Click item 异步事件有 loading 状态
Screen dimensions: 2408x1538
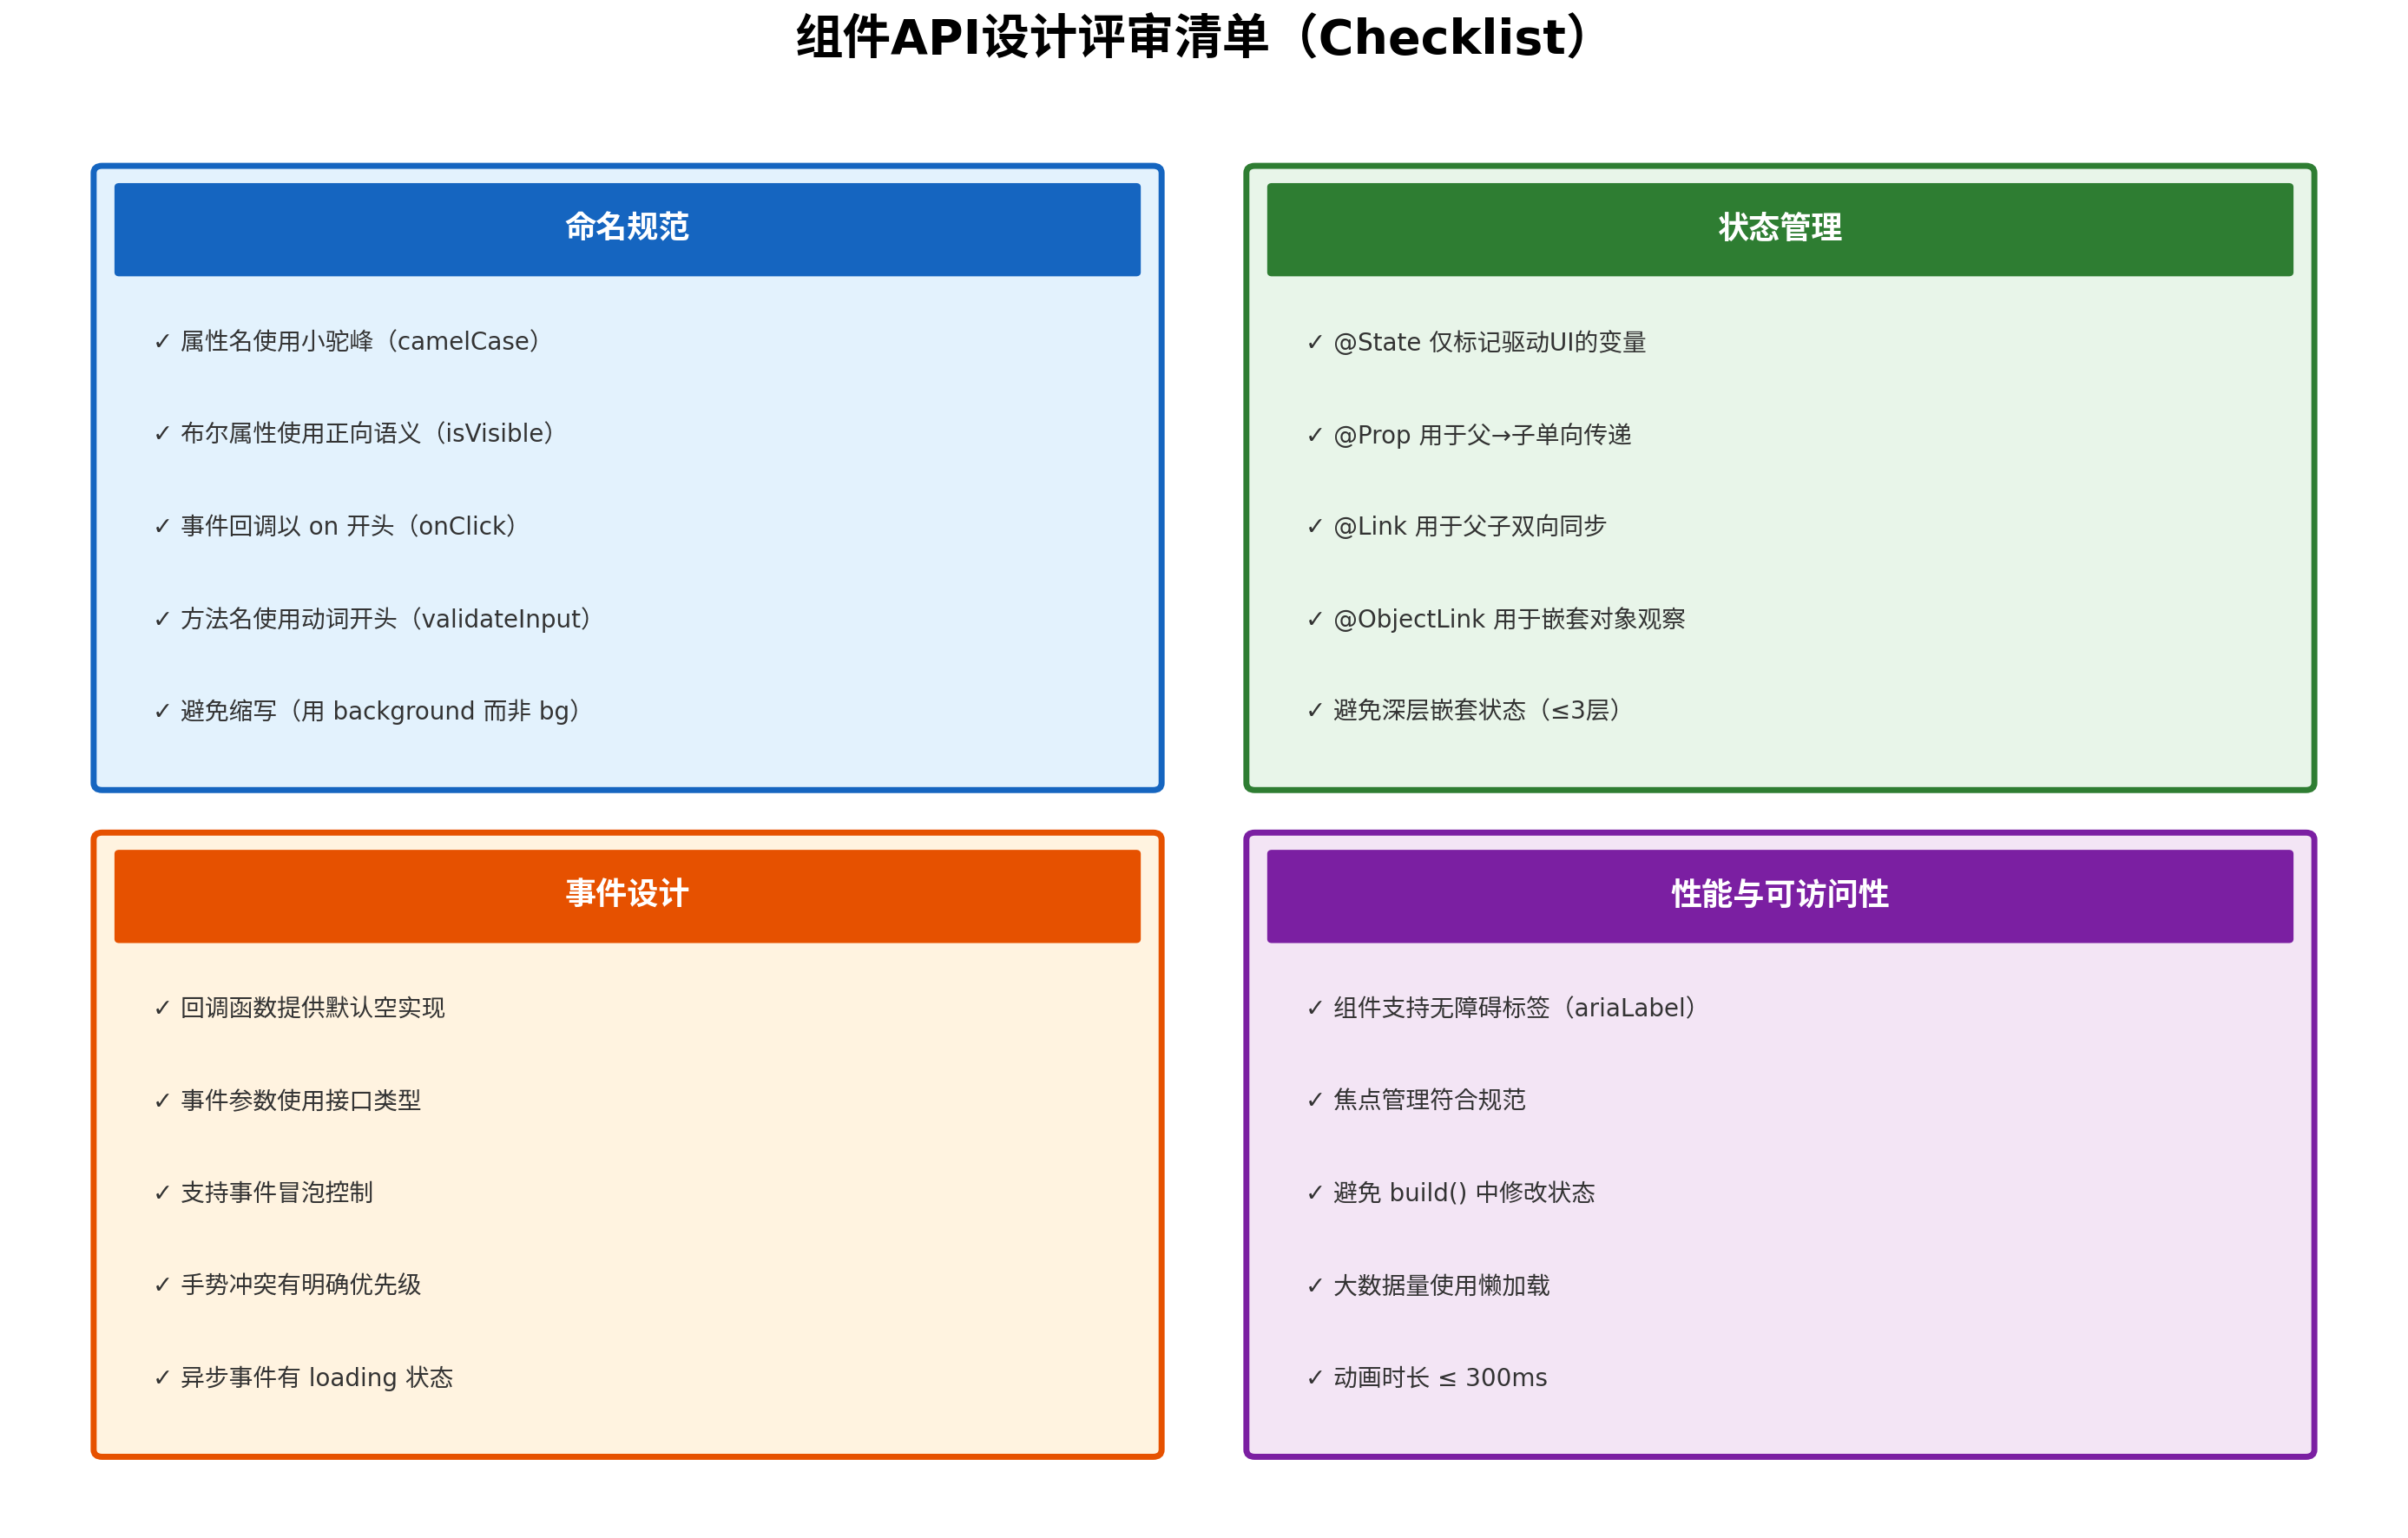304,1378
